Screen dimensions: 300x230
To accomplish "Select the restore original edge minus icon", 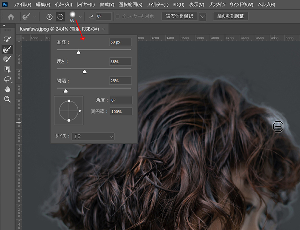I will (60, 17).
